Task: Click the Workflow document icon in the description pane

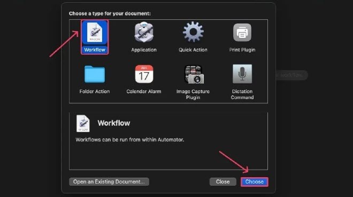Action: coord(83,123)
